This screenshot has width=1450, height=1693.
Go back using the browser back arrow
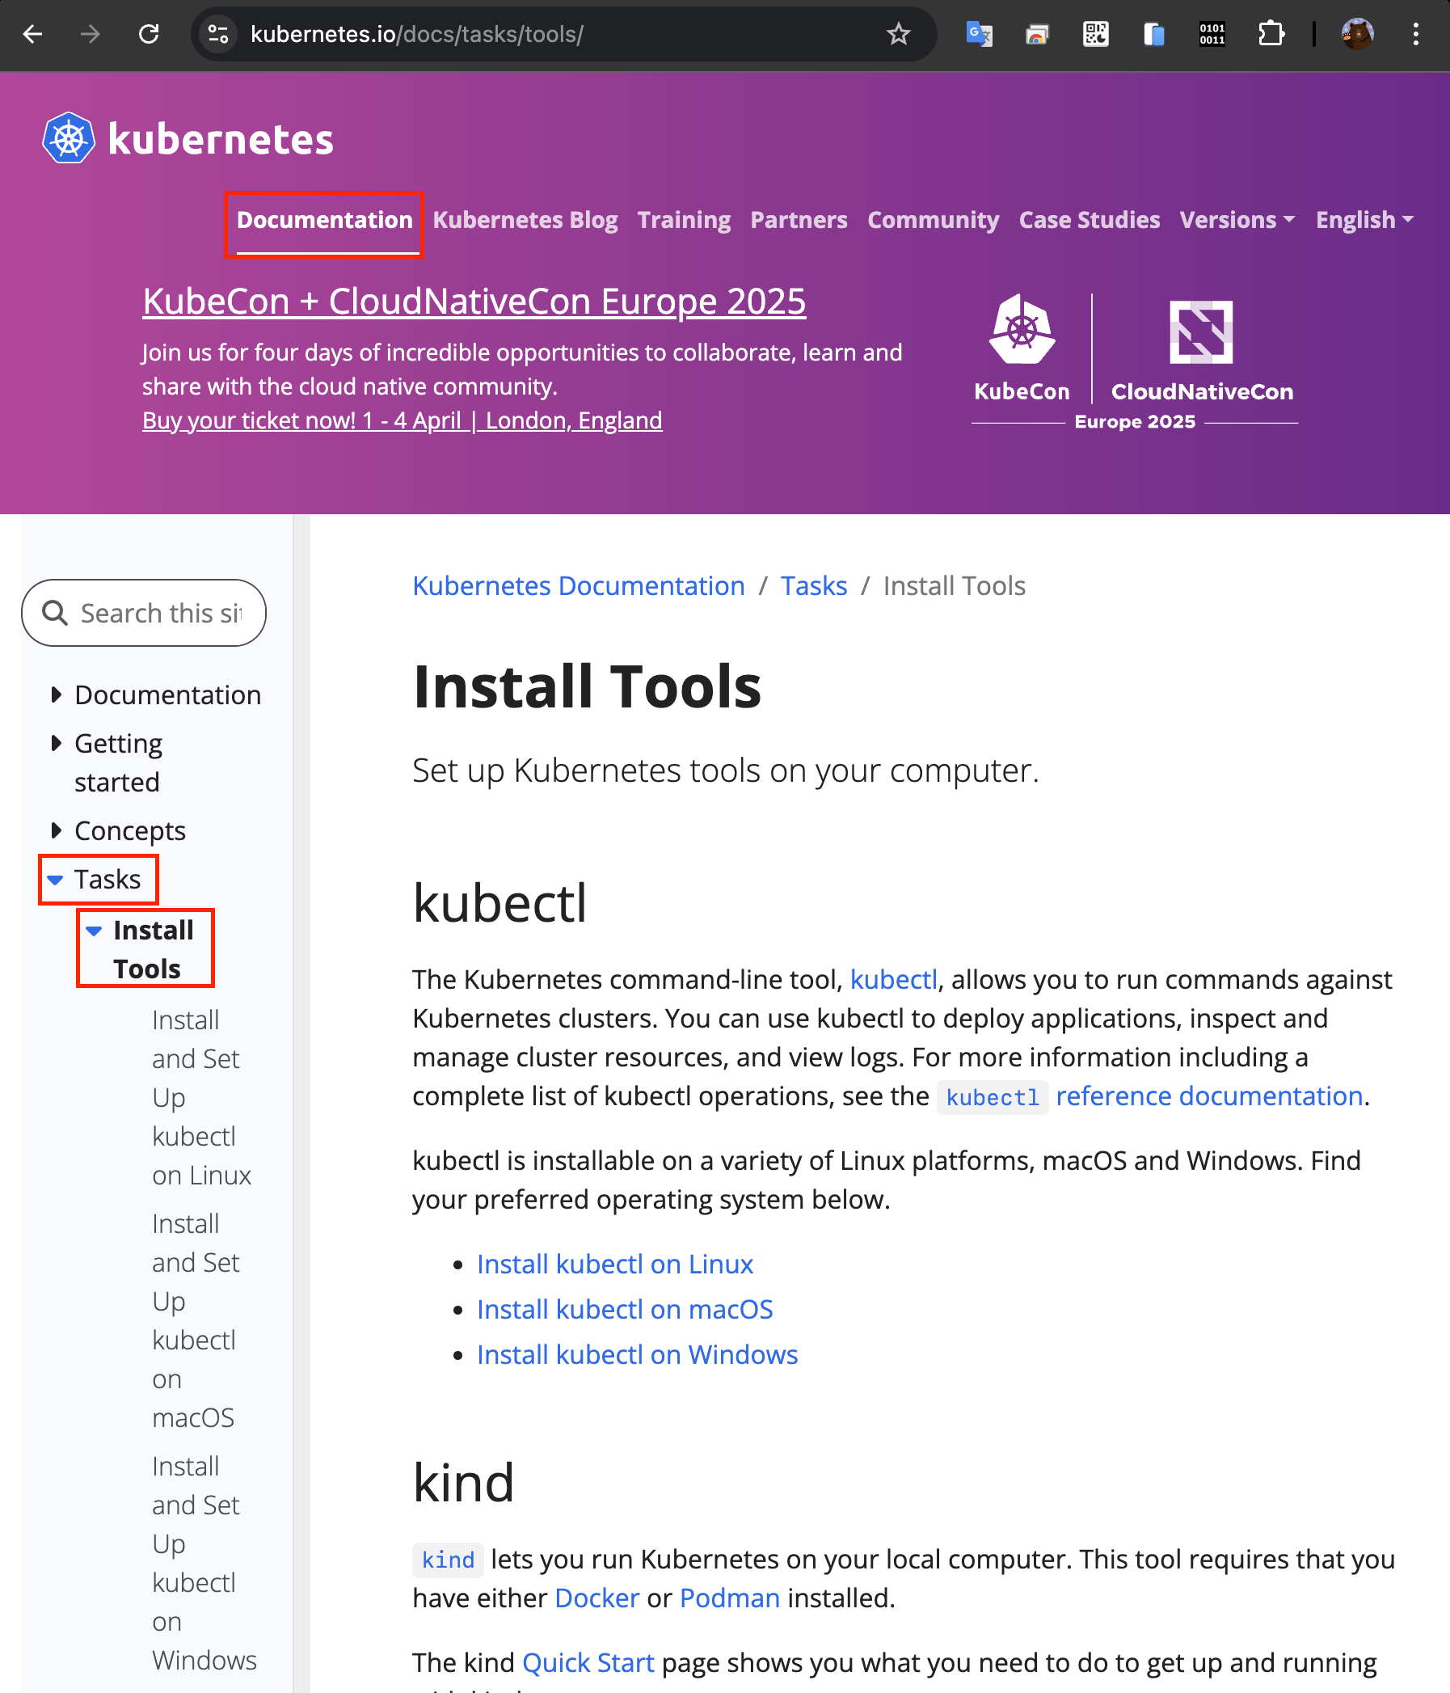(x=32, y=34)
